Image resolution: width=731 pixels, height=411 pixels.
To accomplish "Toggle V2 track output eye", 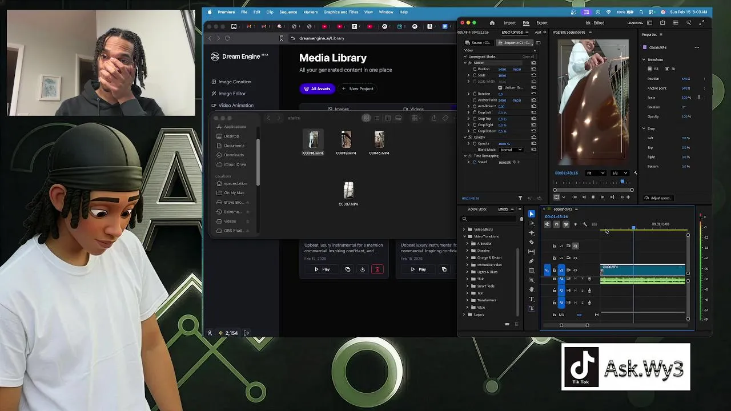I will [x=575, y=258].
